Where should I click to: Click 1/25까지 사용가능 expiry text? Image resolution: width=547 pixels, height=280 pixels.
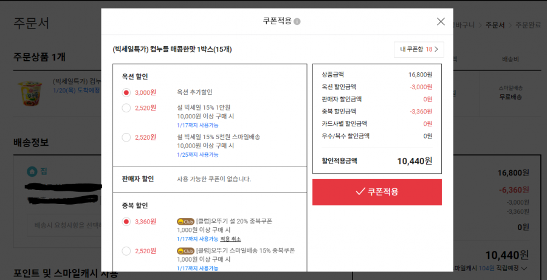pos(198,155)
